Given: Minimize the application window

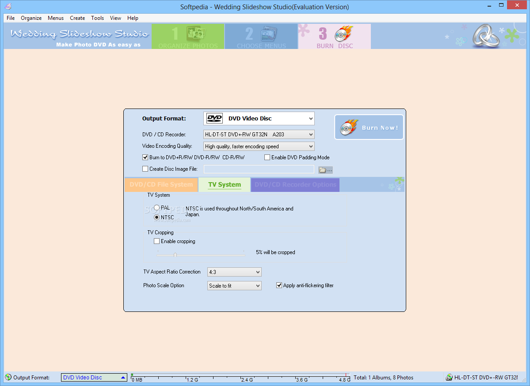Looking at the screenshot, I should pos(489,5).
